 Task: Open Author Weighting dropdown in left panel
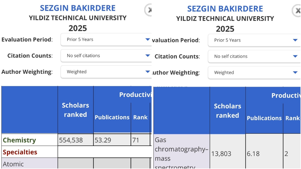coord(106,72)
